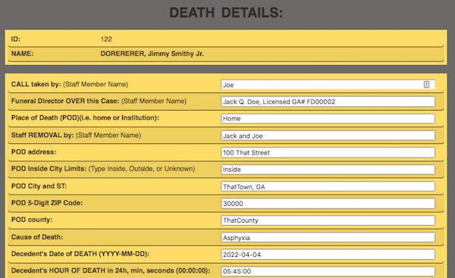Click the Place of Death field showing Home
Image resolution: width=455 pixels, height=278 pixels.
tap(328, 118)
